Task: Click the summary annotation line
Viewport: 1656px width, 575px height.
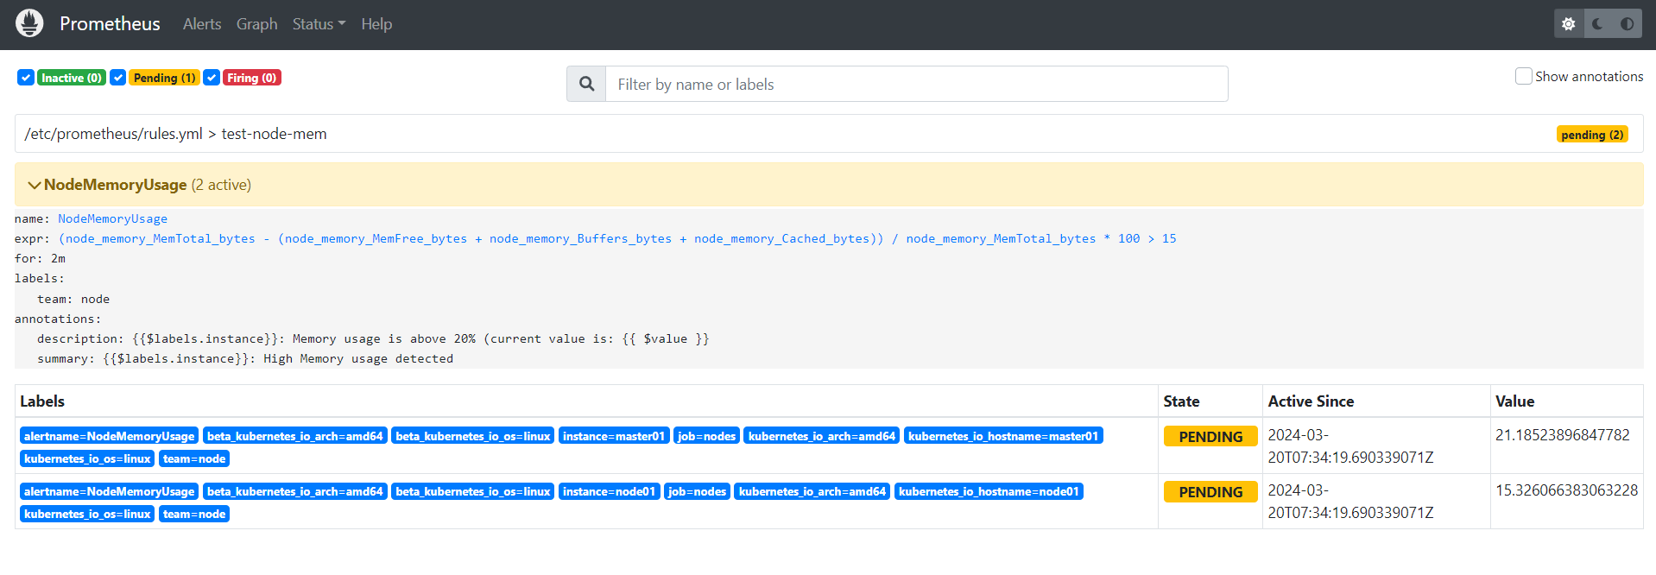Action: (245, 359)
